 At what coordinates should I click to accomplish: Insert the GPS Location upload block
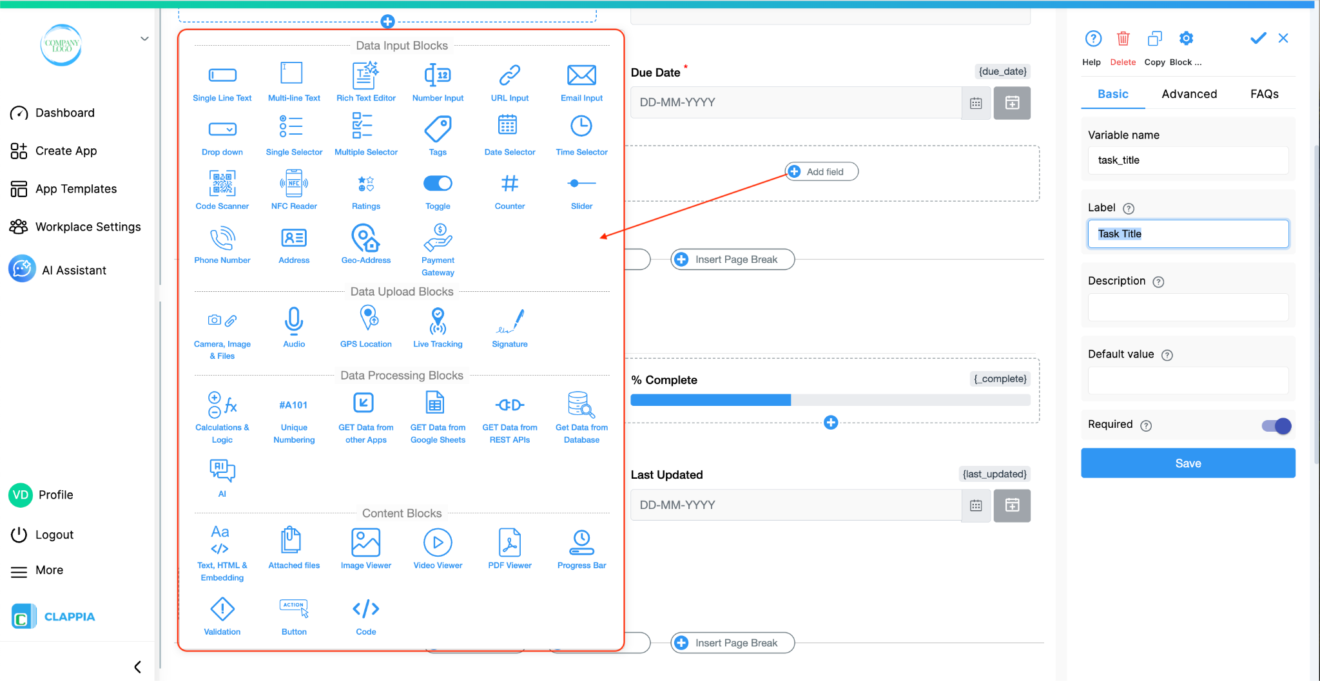365,327
